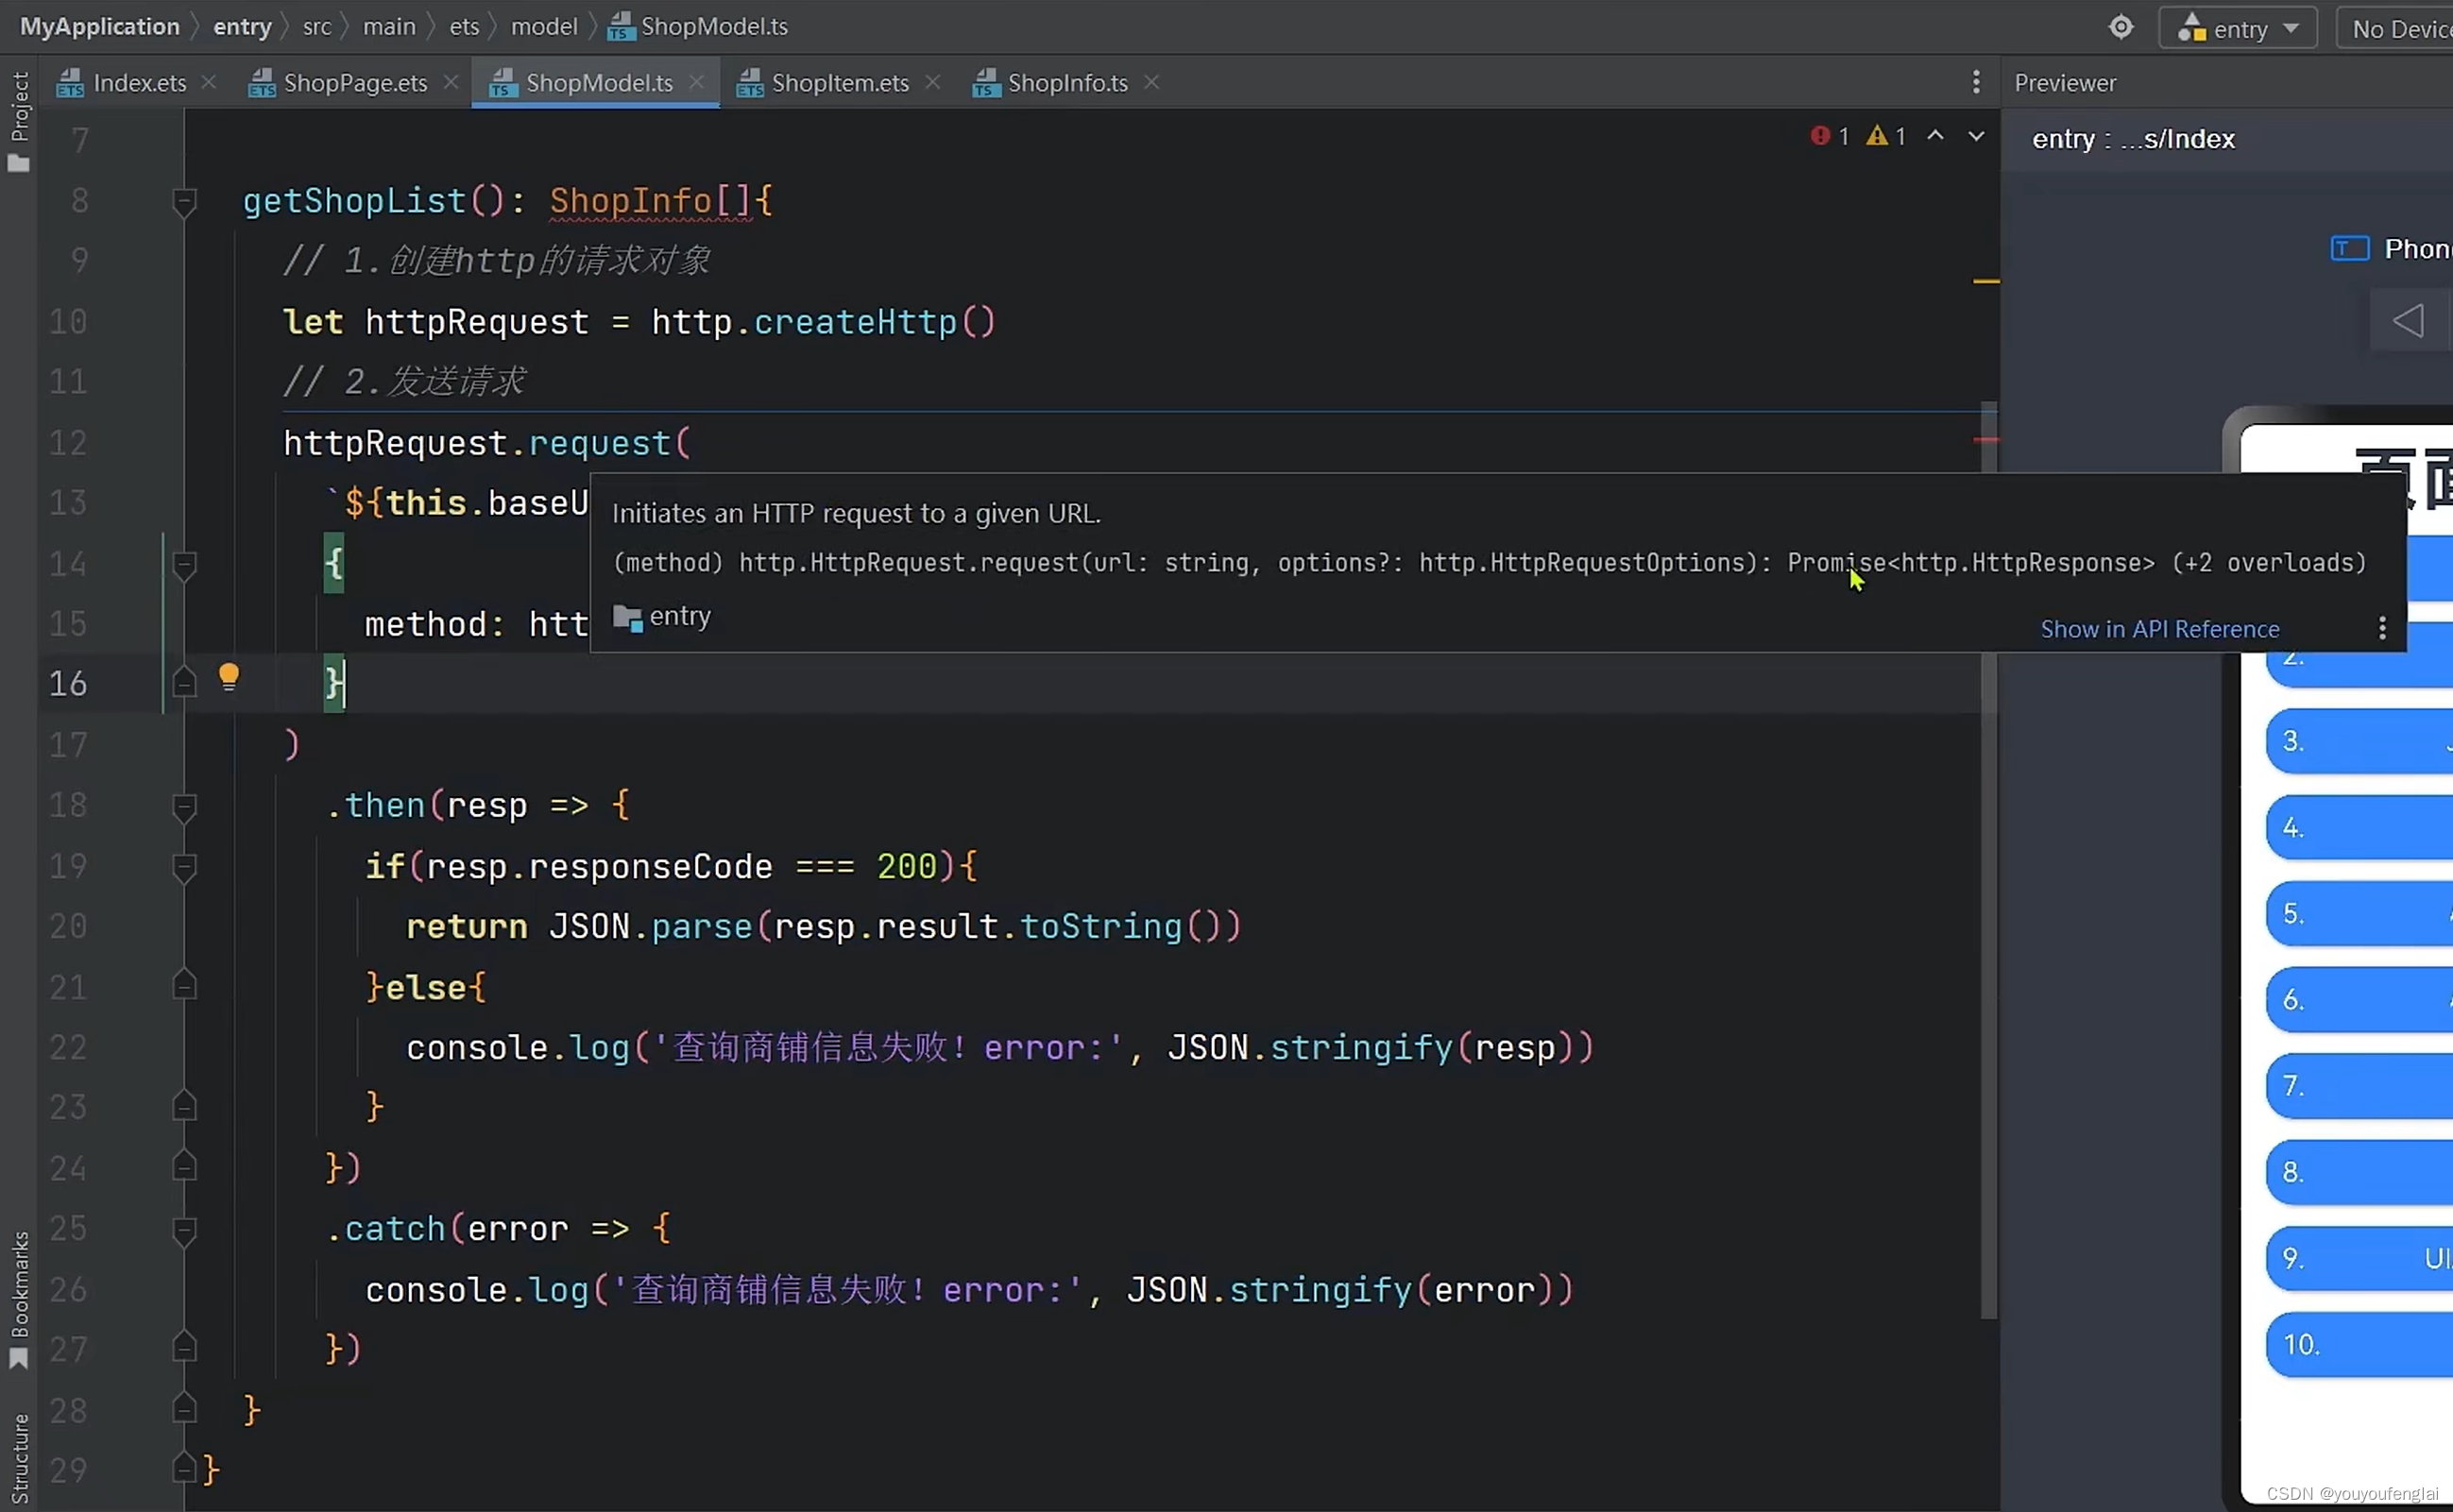Click the entry breadcrumb segment
Screen dimensions: 2453x1512
tap(242, 27)
